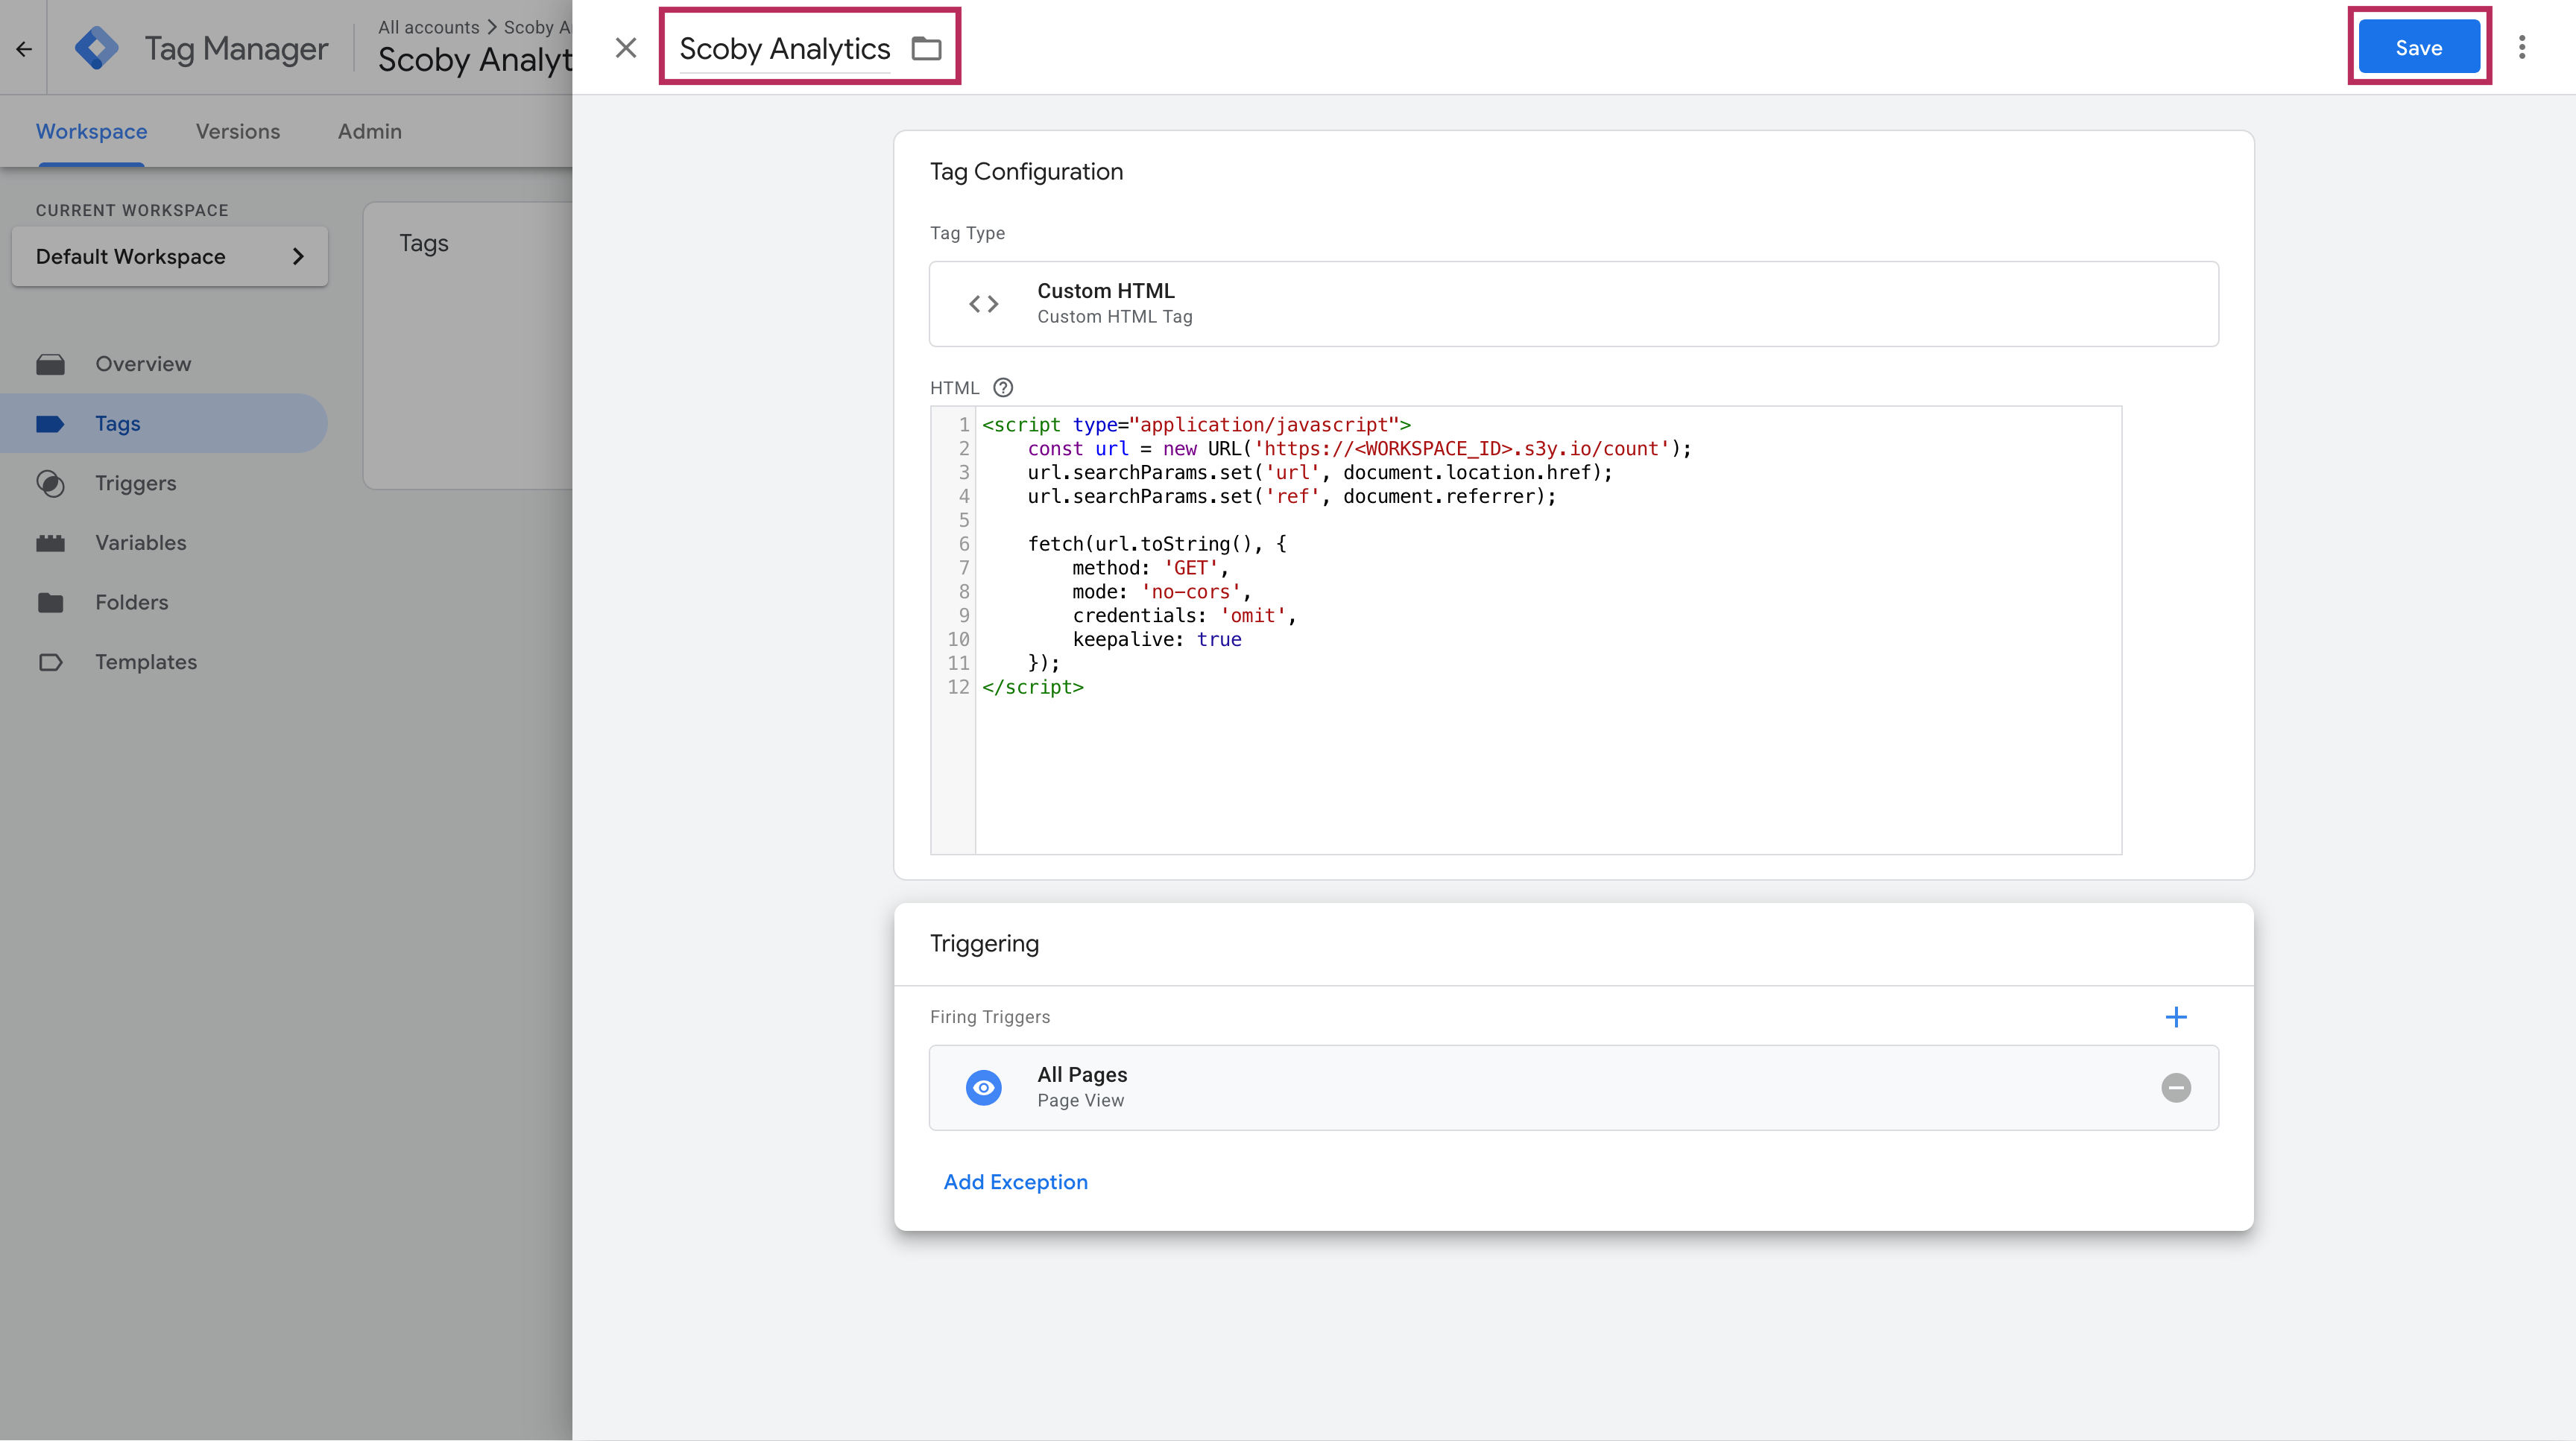Switch to the Admin tab
The height and width of the screenshot is (1441, 2576).
[369, 132]
